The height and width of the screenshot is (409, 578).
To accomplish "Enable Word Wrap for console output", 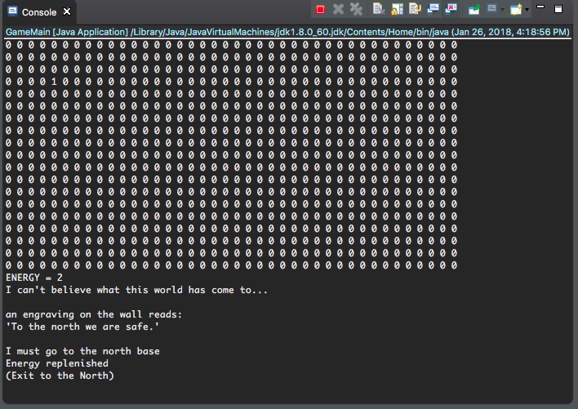I will (x=415, y=10).
